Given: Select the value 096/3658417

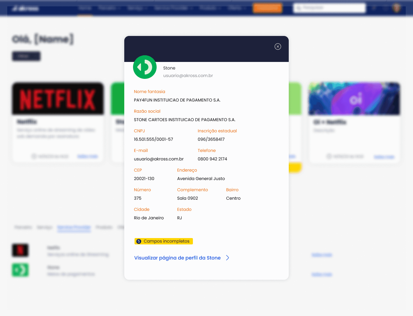Looking at the screenshot, I should click(211, 139).
